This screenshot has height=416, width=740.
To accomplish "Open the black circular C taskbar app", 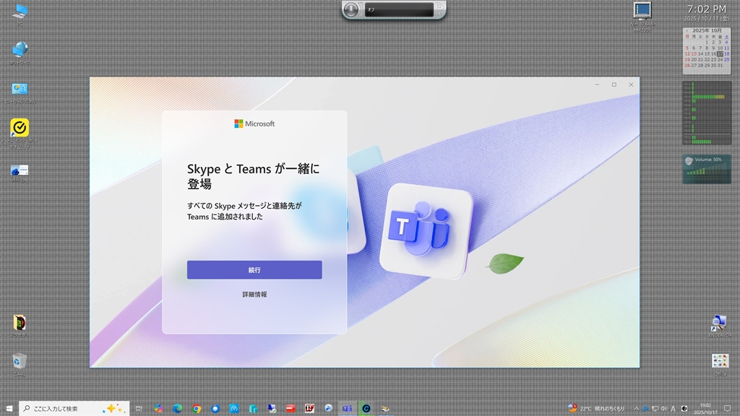I will tap(366, 409).
